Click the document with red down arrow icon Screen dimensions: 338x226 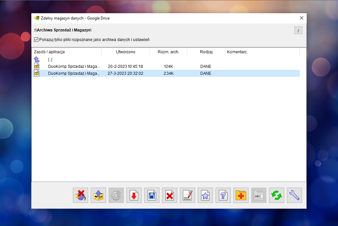(134, 195)
